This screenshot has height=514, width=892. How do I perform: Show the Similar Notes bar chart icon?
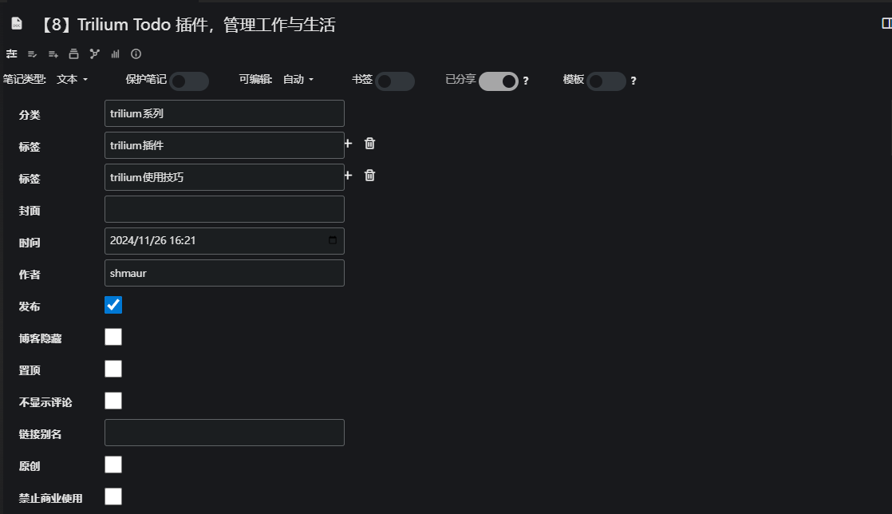point(116,54)
